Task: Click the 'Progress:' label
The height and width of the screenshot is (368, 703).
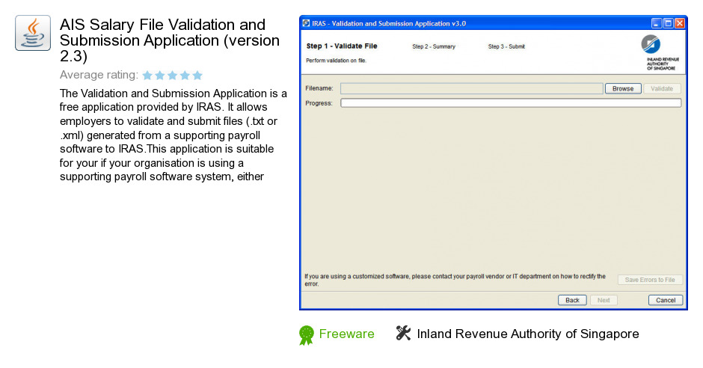Action: 319,103
